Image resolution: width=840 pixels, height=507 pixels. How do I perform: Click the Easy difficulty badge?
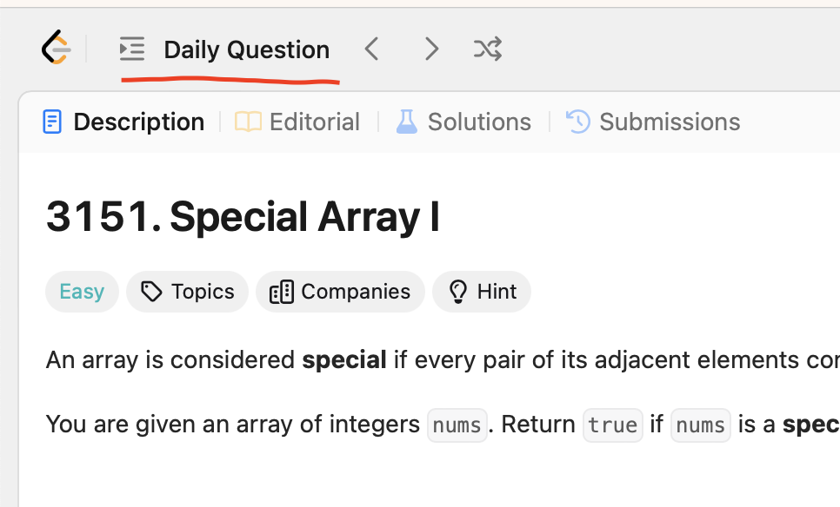[x=82, y=292]
